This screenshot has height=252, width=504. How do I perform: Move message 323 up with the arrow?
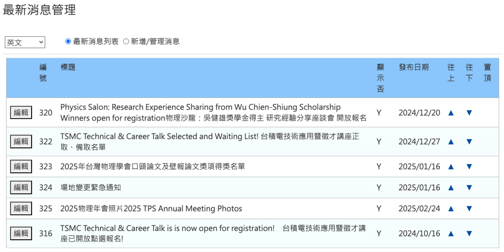click(451, 167)
